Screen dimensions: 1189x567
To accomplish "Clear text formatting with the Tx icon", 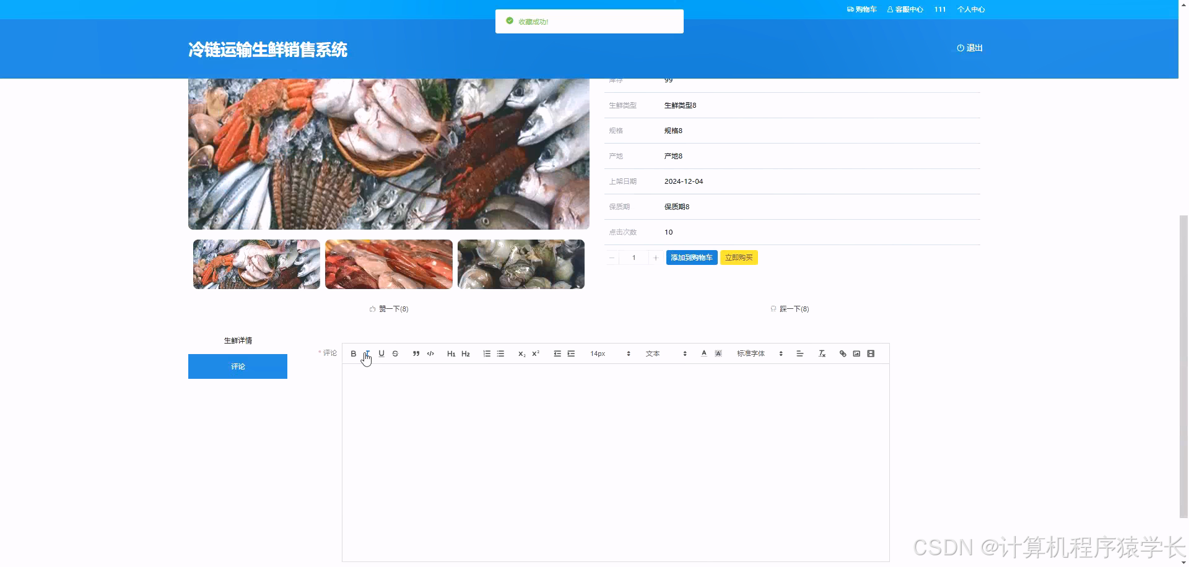I will point(822,353).
